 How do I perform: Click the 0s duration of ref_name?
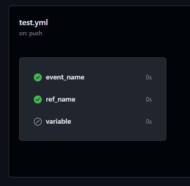pyautogui.click(x=149, y=100)
